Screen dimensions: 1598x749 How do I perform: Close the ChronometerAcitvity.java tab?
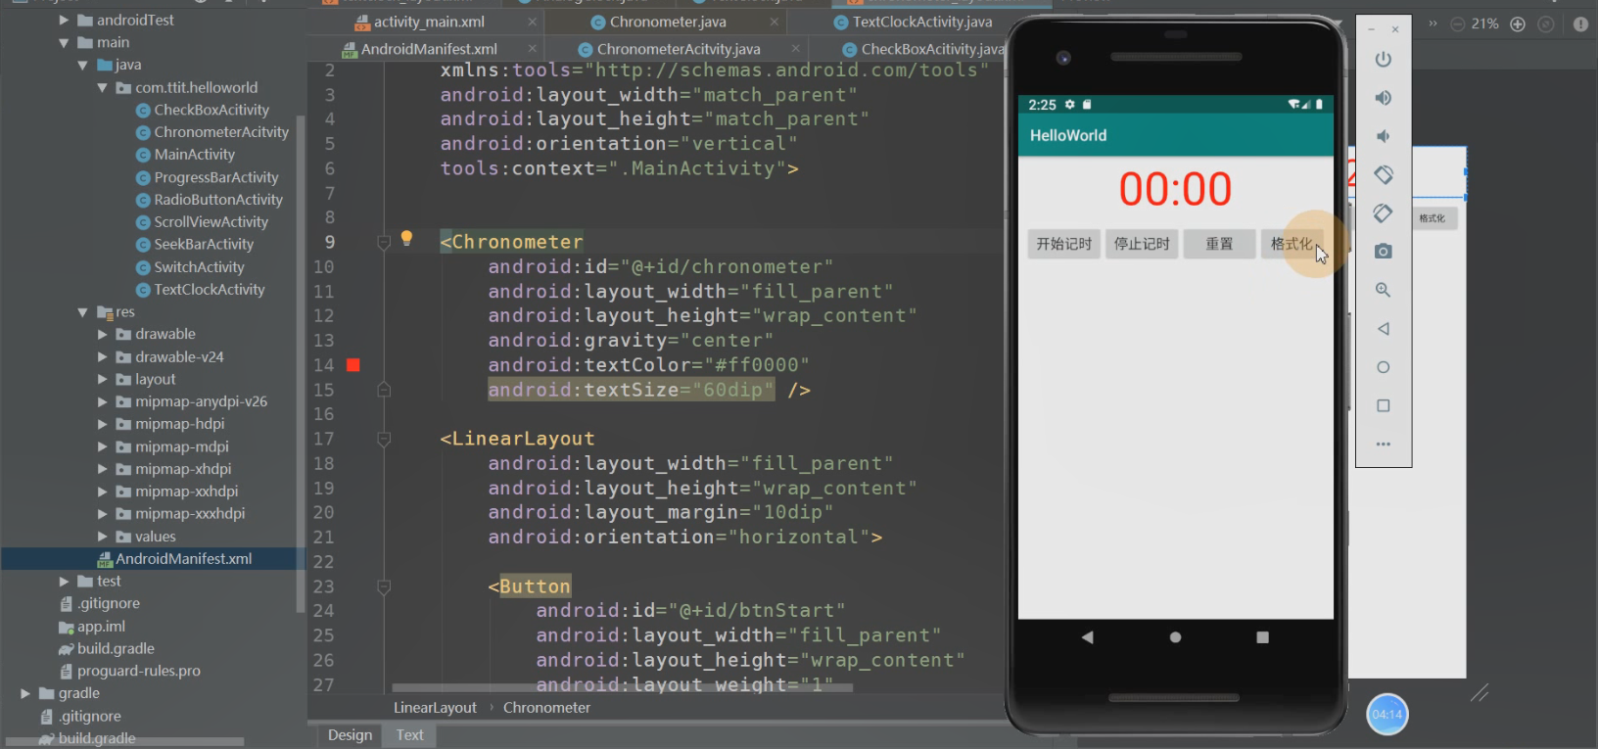coord(795,48)
